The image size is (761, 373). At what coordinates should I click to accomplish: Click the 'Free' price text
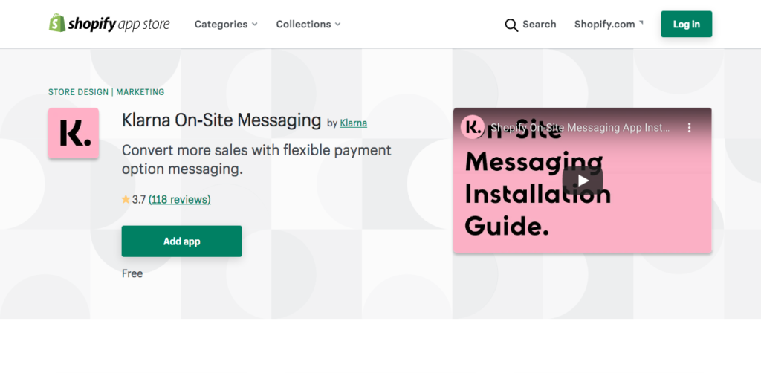(132, 273)
